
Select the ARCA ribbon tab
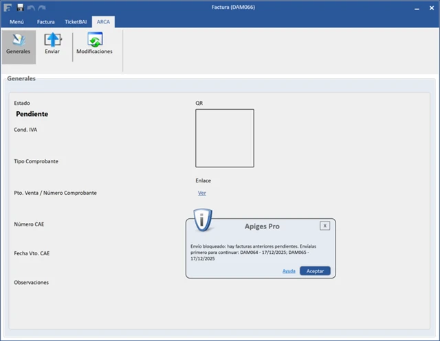click(x=103, y=22)
